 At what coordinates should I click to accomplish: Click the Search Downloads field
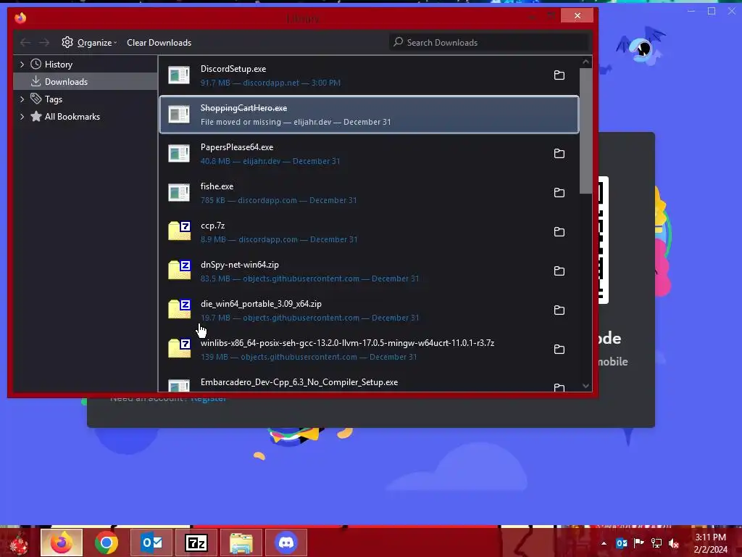pos(489,43)
